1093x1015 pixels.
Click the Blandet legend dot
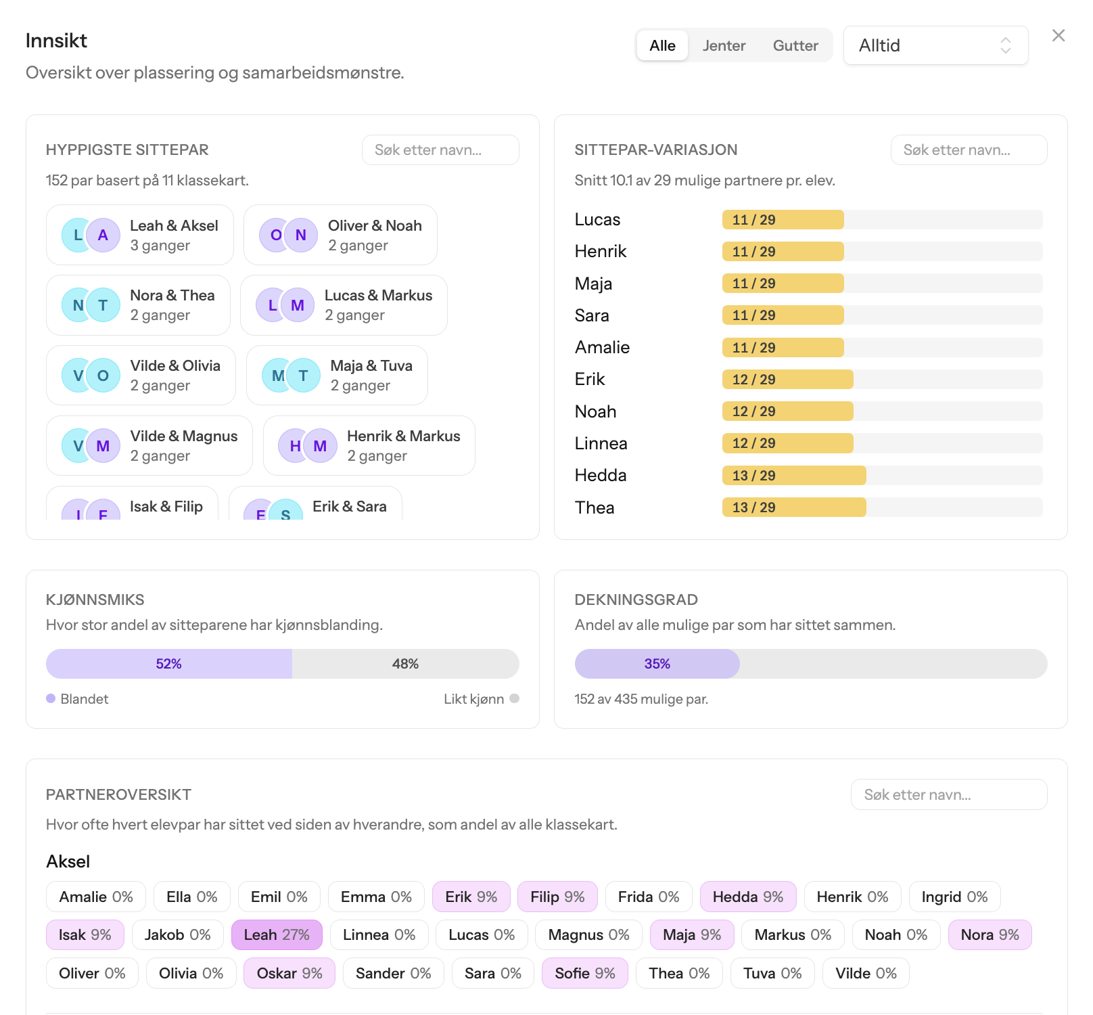click(x=51, y=698)
